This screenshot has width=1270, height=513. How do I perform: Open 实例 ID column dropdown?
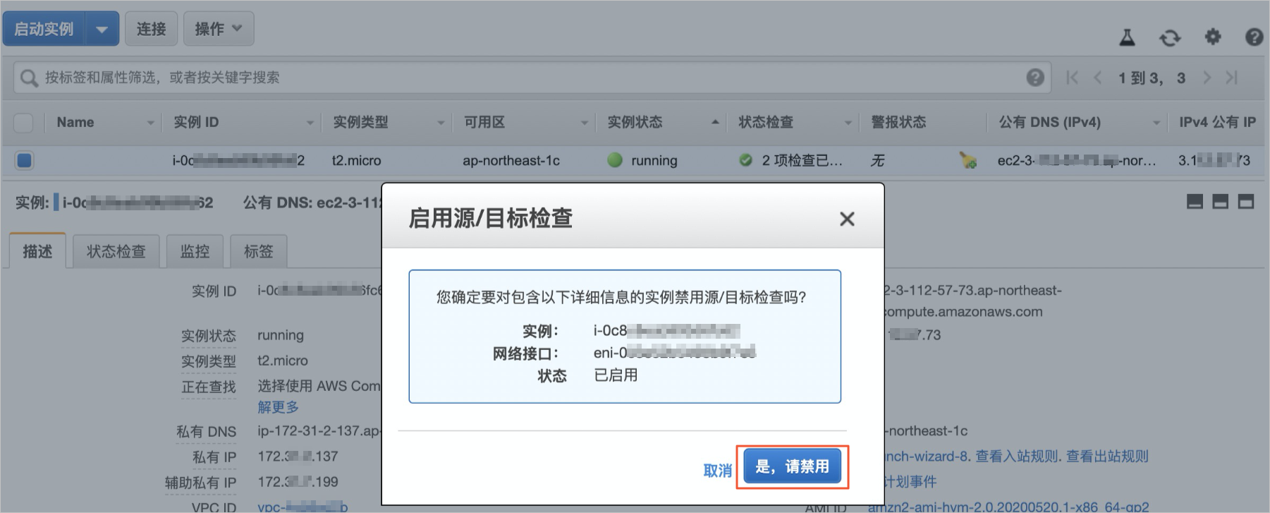[310, 123]
